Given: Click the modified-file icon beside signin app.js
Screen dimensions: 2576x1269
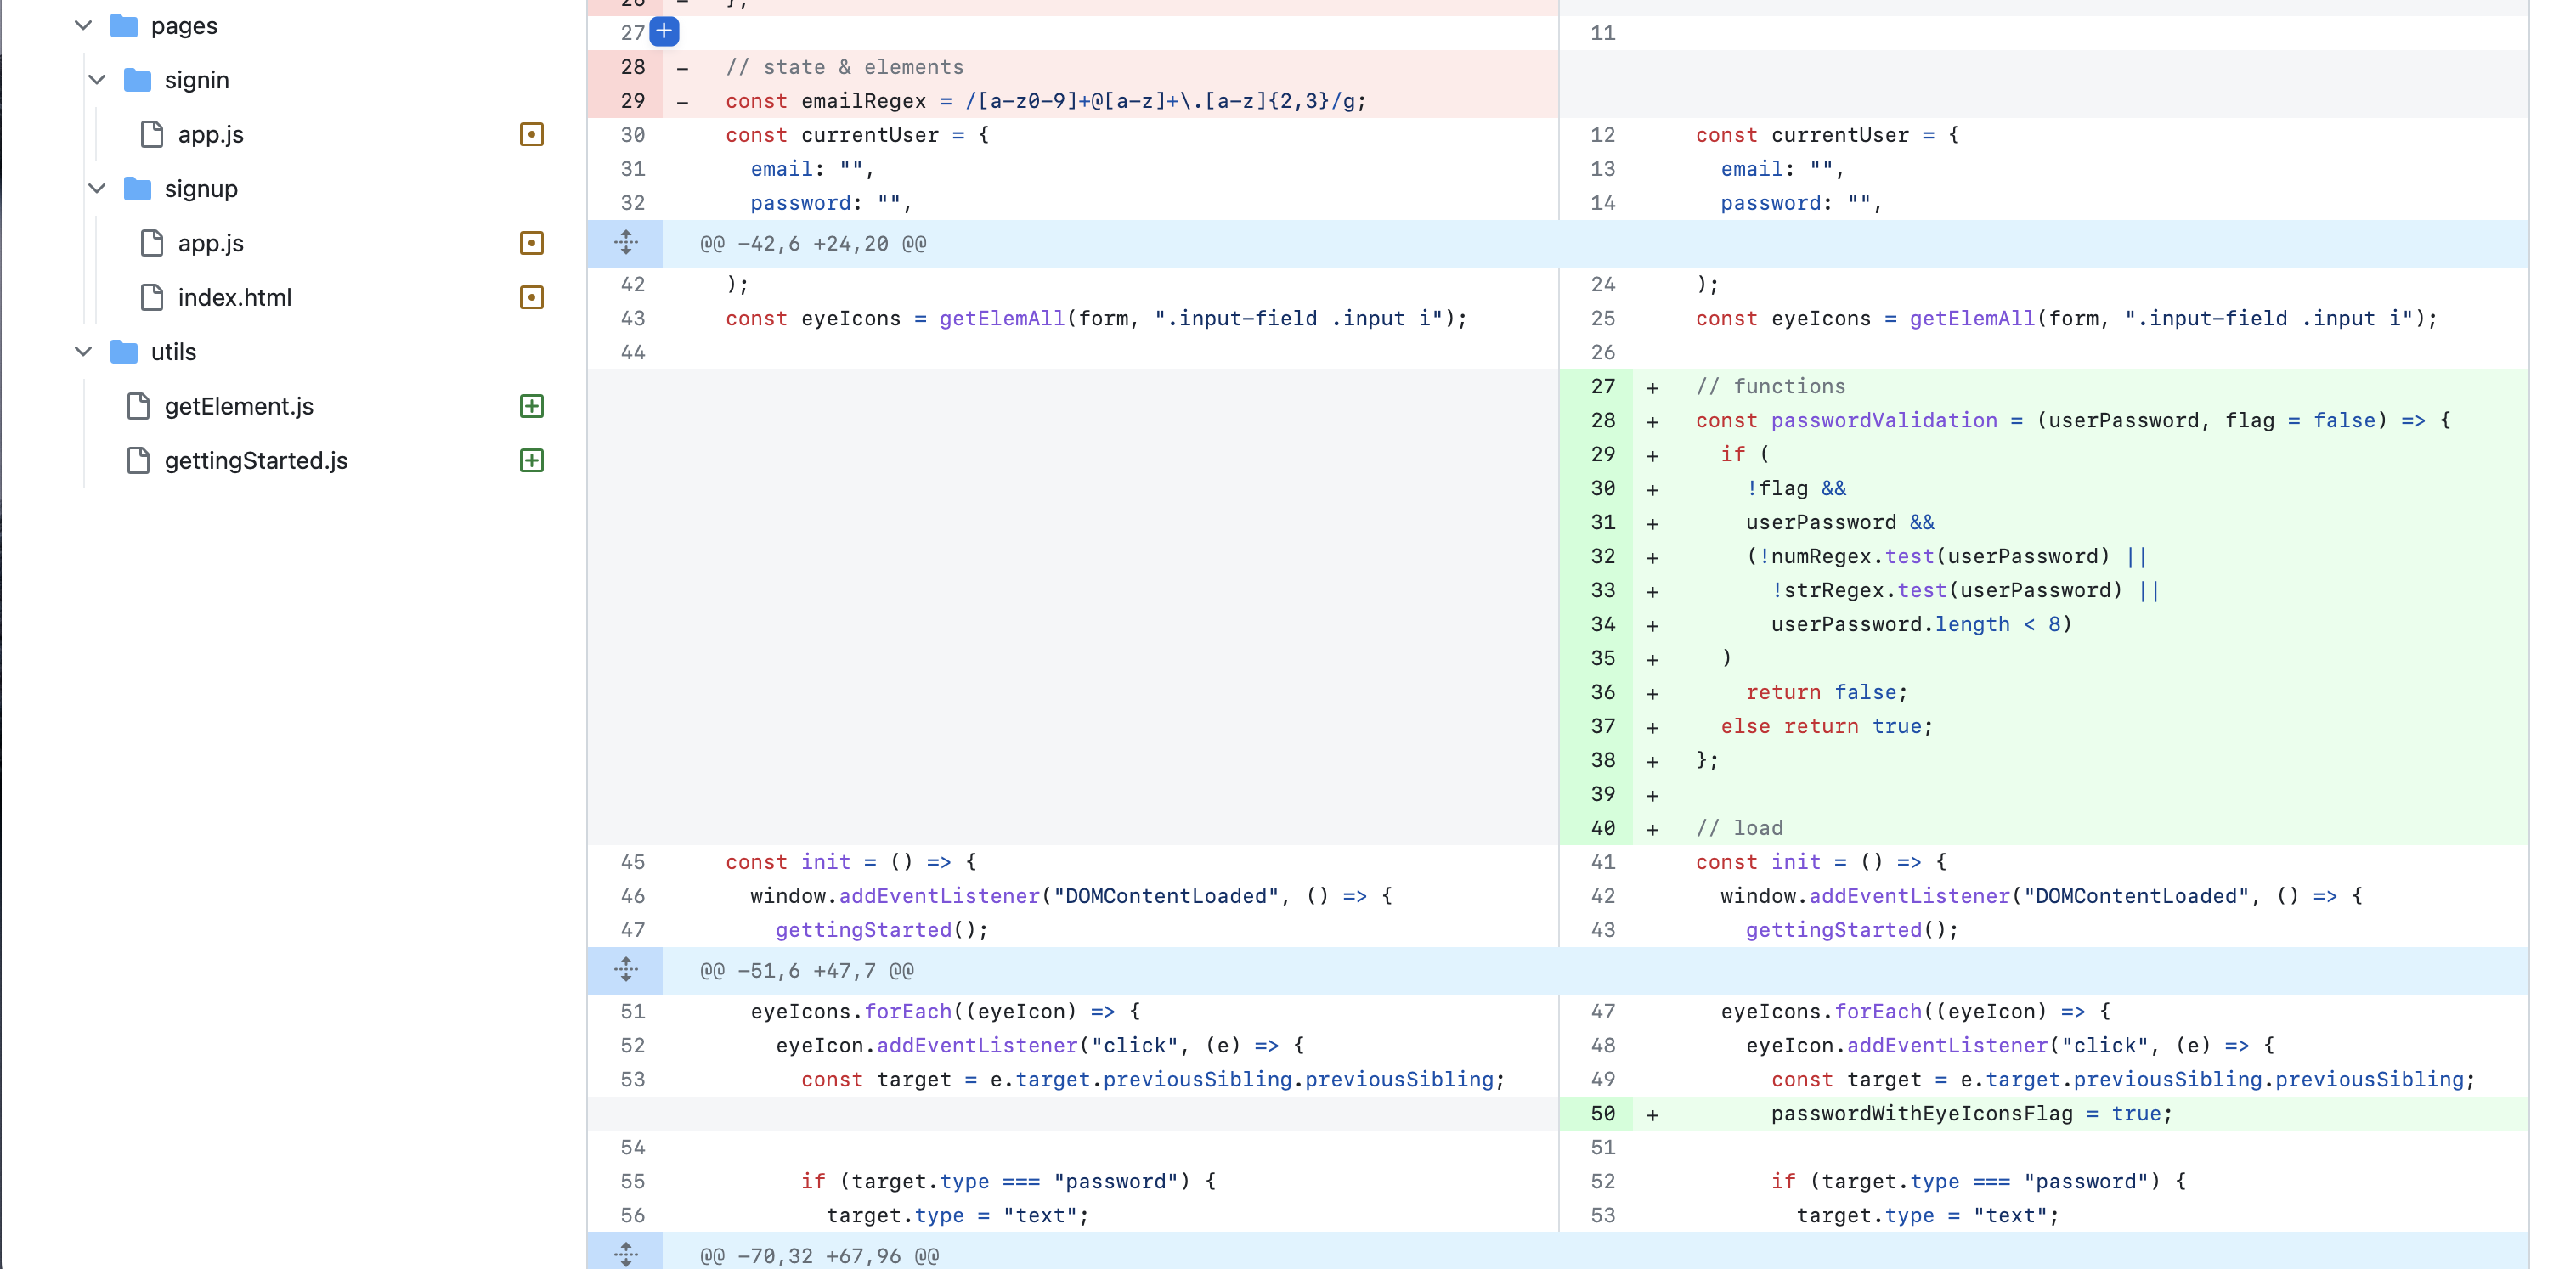Looking at the screenshot, I should [532, 134].
